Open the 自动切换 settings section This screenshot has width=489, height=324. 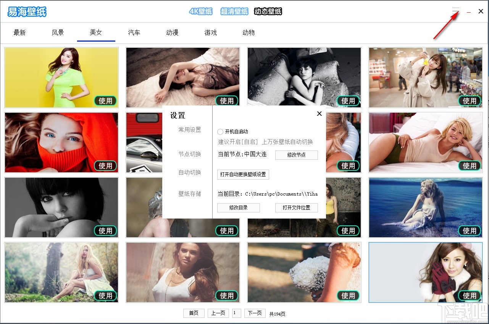(x=189, y=172)
